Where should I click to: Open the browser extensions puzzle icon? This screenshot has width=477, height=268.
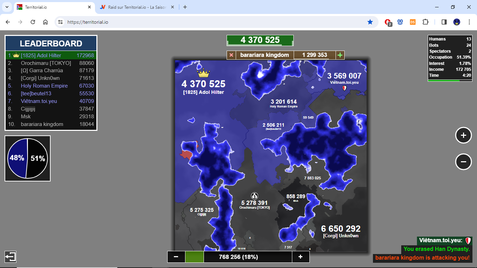click(425, 22)
